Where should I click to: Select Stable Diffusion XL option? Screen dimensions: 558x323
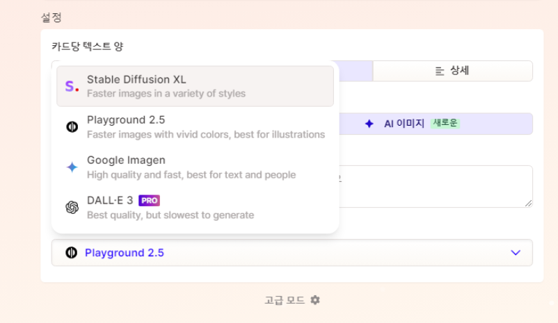[195, 86]
